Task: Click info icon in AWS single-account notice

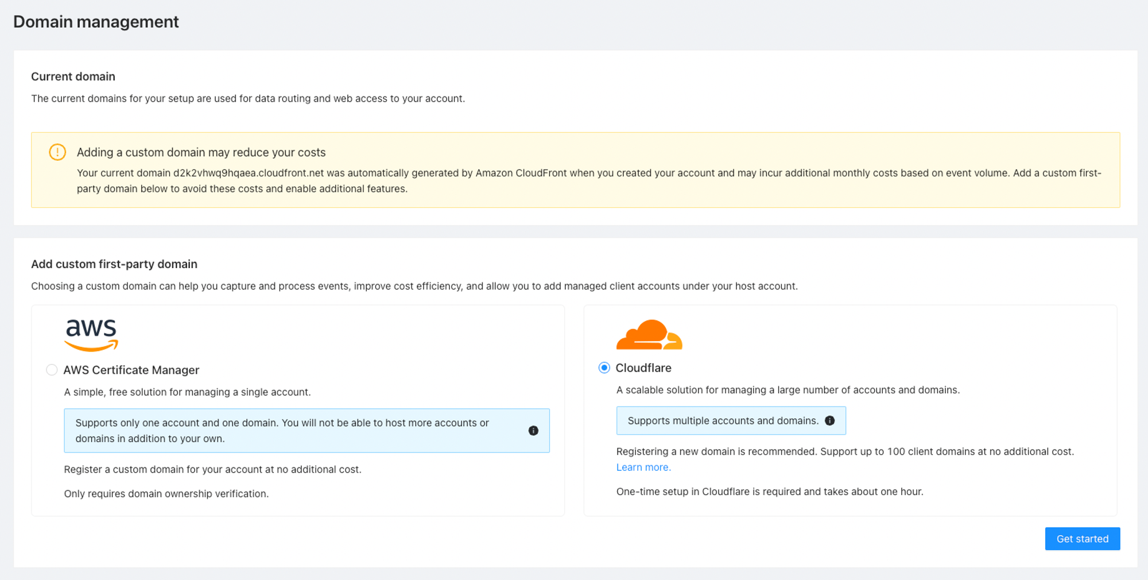Action: click(x=533, y=431)
